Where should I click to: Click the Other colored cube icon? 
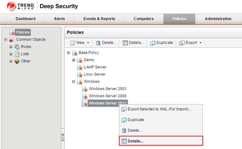pos(17,61)
